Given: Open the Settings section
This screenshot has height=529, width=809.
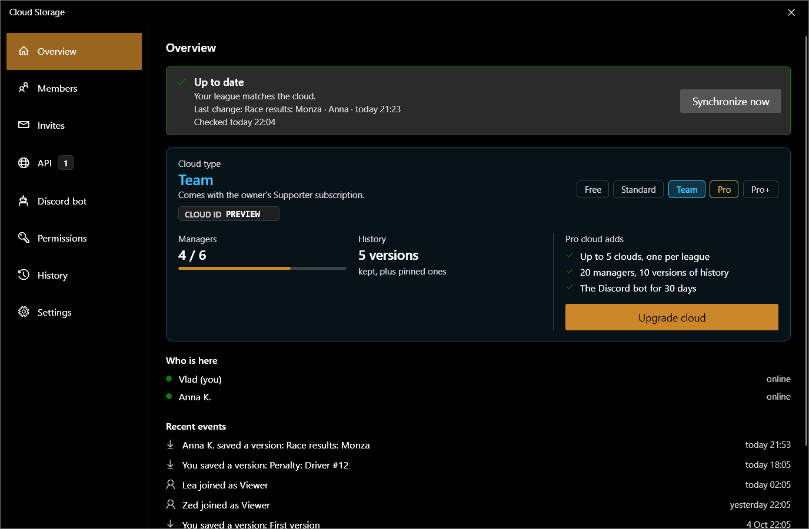Looking at the screenshot, I should (x=74, y=312).
